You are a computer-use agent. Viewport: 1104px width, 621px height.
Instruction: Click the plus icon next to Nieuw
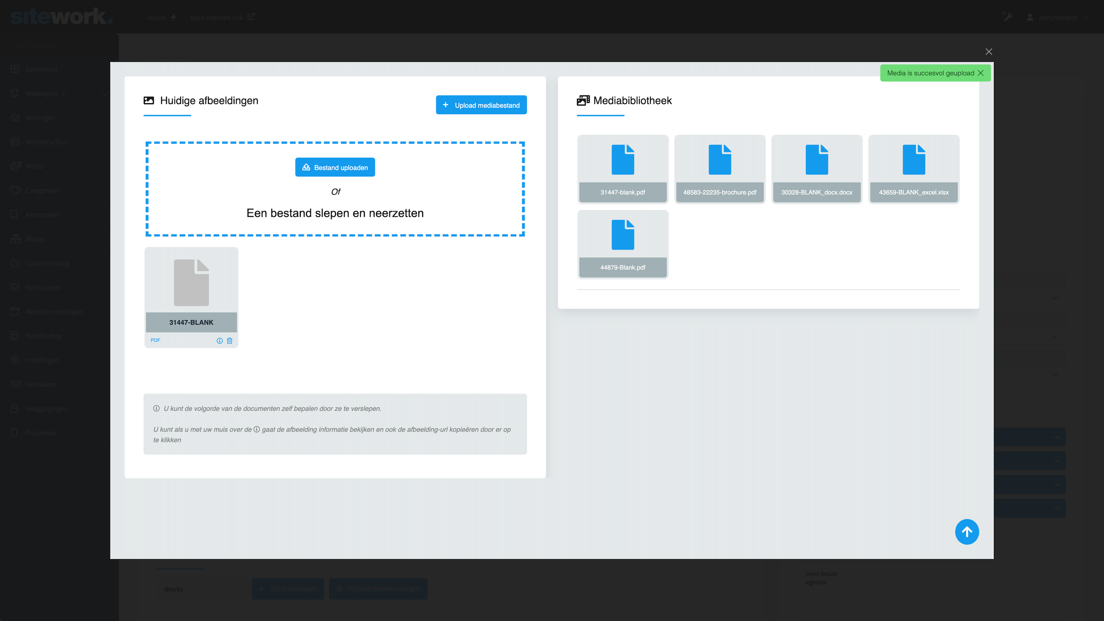coord(174,17)
